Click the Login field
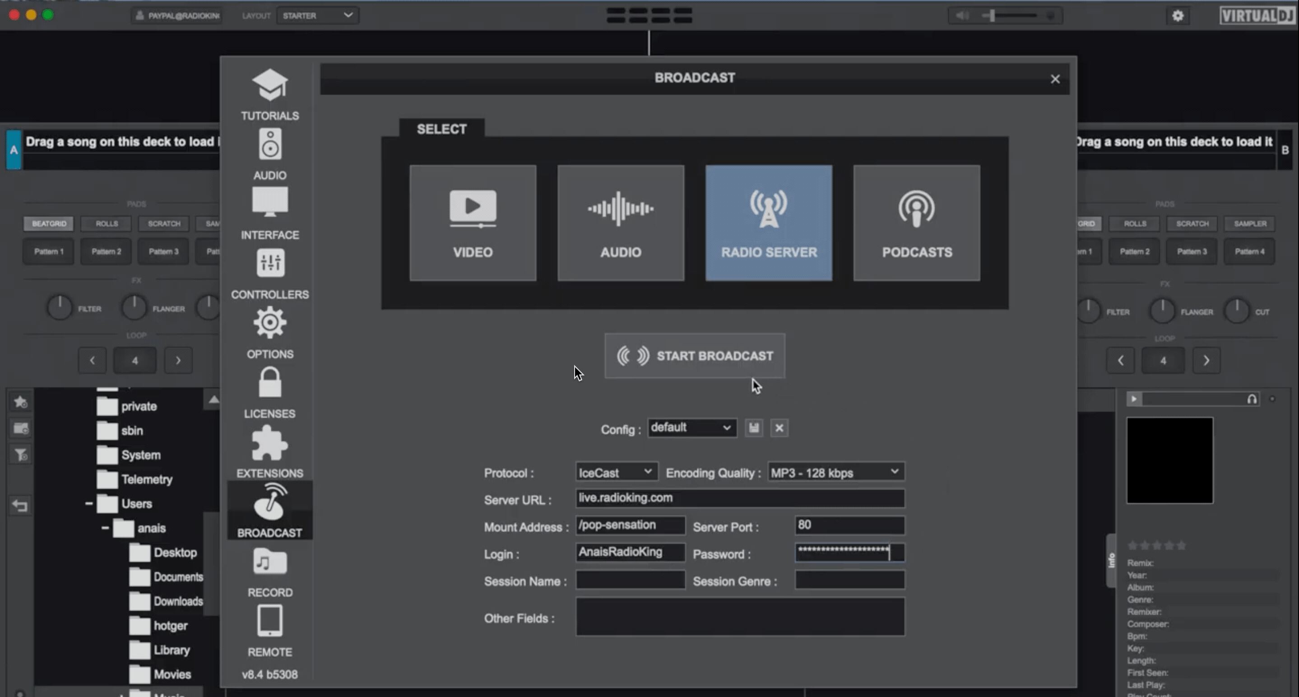The width and height of the screenshot is (1299, 697). [631, 552]
